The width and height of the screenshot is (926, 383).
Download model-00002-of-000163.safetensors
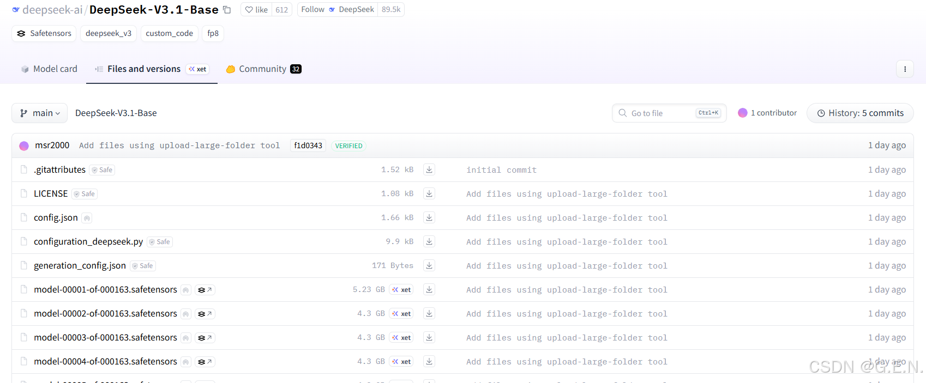(429, 314)
